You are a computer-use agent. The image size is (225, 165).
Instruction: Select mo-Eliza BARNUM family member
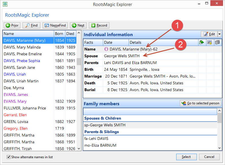pyautogui.click(x=150, y=145)
